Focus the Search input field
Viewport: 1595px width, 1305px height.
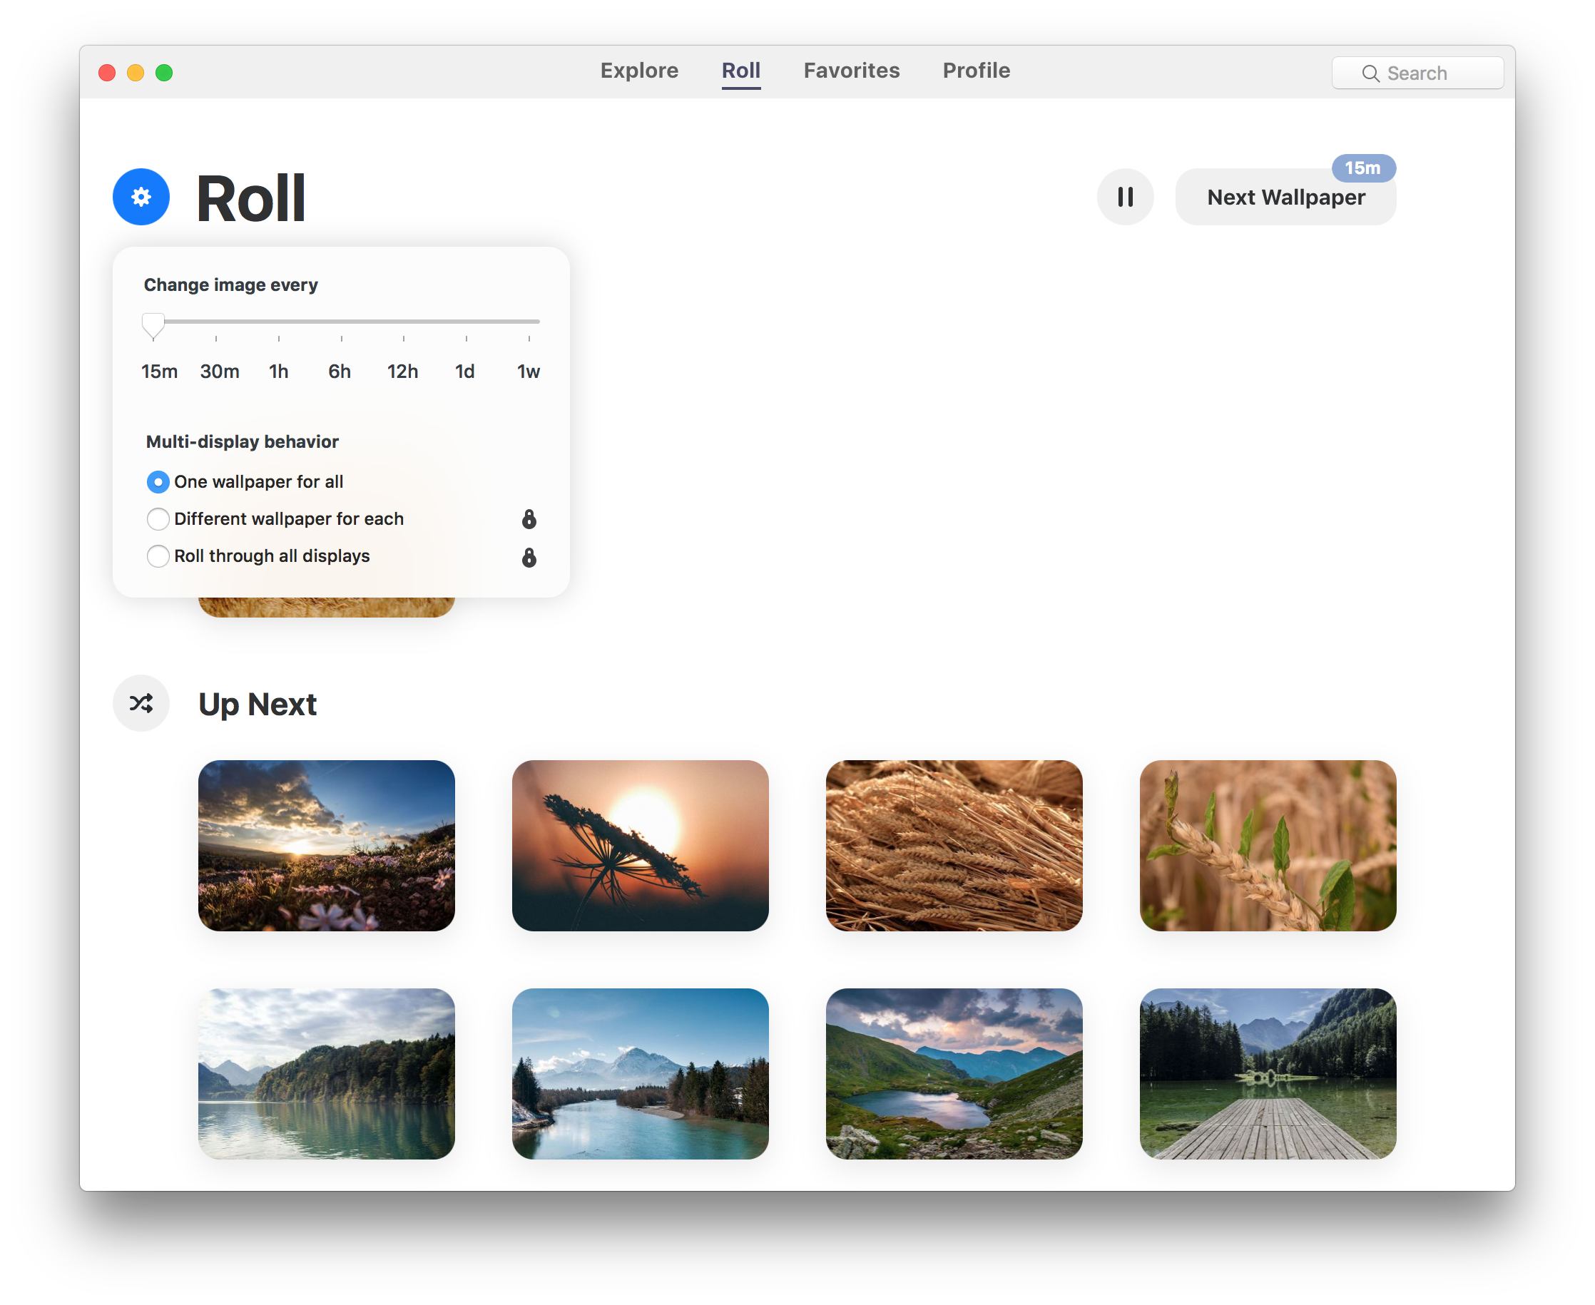1417,73
